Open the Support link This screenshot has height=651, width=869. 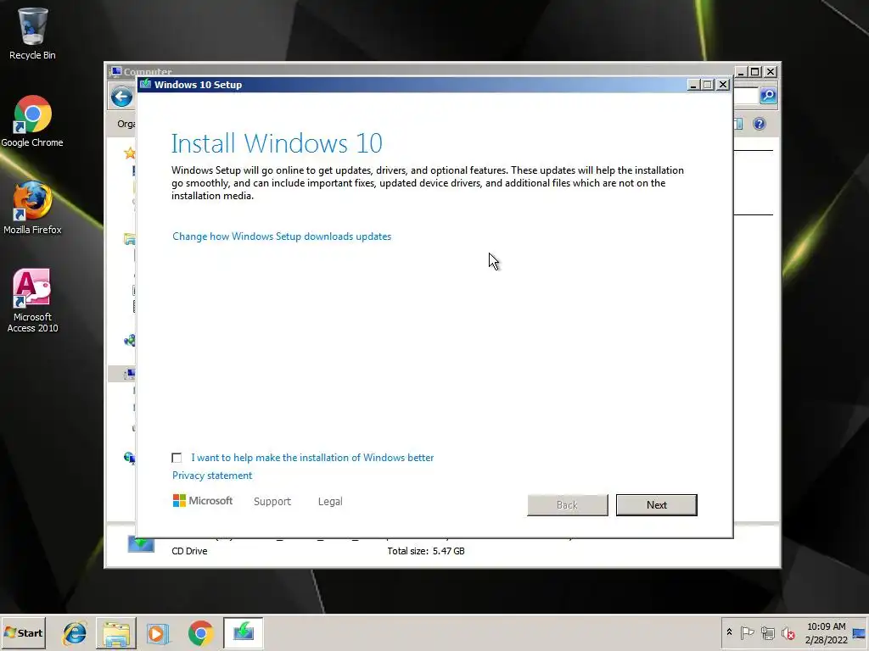(272, 502)
